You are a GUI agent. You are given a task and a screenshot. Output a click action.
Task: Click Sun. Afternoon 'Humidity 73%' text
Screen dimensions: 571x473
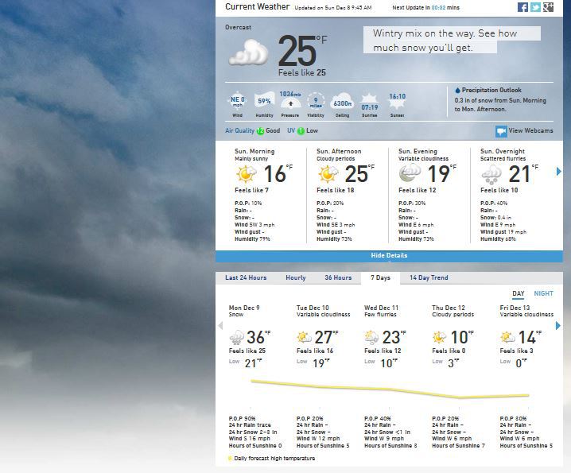(x=334, y=239)
